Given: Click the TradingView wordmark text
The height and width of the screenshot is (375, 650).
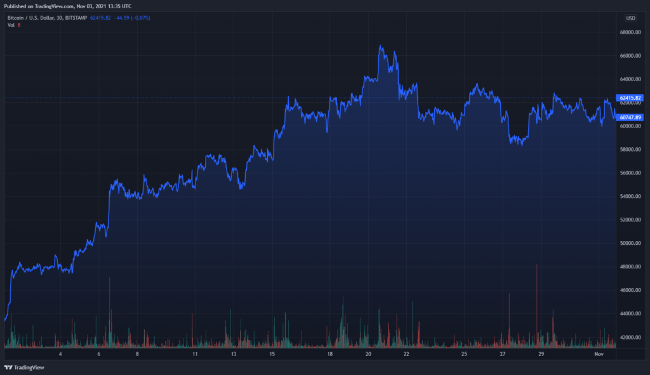Looking at the screenshot, I should (29, 367).
